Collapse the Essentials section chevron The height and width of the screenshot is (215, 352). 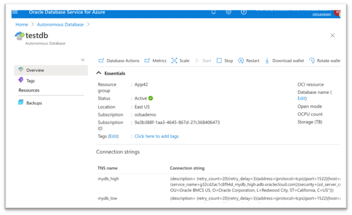point(99,73)
